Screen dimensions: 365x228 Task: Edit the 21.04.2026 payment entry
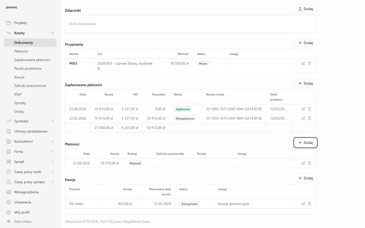pos(303,163)
